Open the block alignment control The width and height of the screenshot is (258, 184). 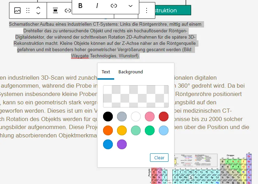tap(55, 10)
